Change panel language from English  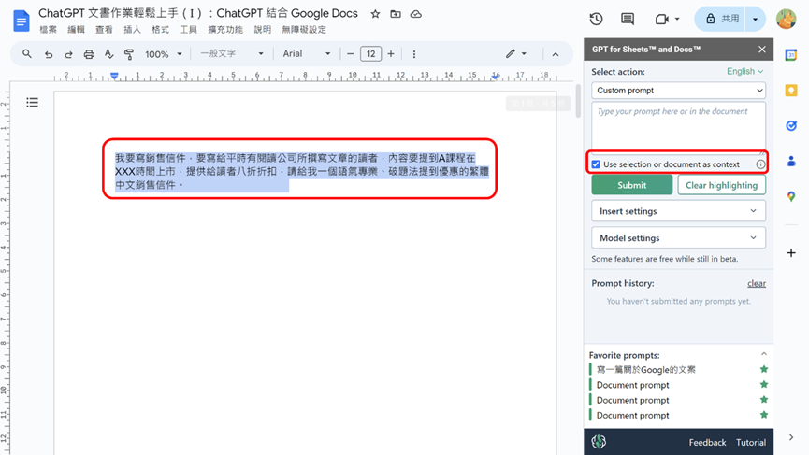click(x=744, y=72)
